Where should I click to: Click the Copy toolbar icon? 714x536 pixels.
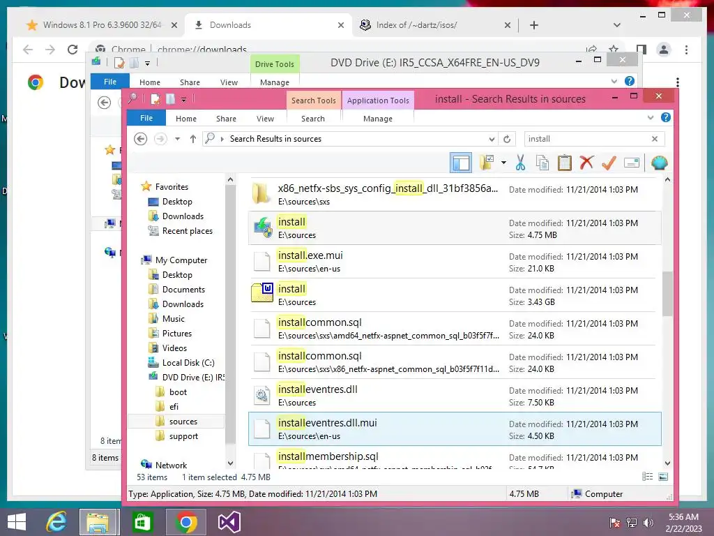(542, 163)
